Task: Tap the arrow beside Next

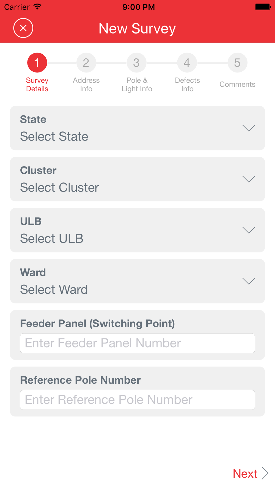Action: (265, 473)
